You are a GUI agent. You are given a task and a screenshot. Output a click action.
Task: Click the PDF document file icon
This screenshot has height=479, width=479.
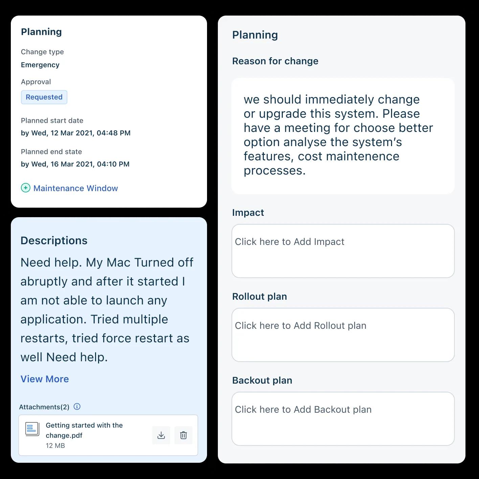coord(32,429)
